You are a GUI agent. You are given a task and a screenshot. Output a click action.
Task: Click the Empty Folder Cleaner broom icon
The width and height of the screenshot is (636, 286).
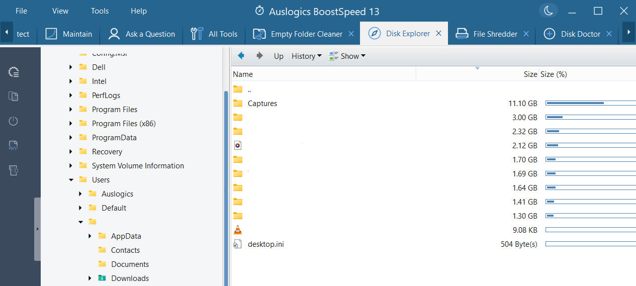[259, 34]
